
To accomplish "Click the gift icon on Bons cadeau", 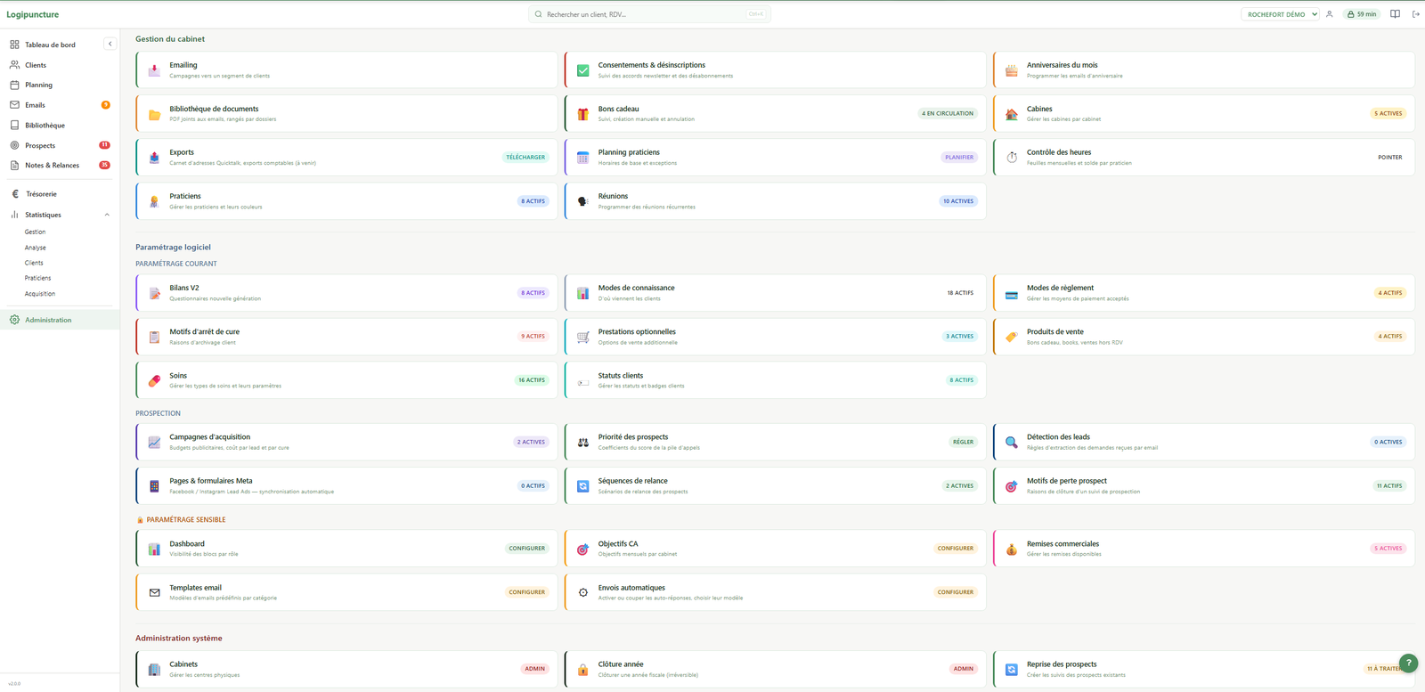I will click(x=582, y=114).
